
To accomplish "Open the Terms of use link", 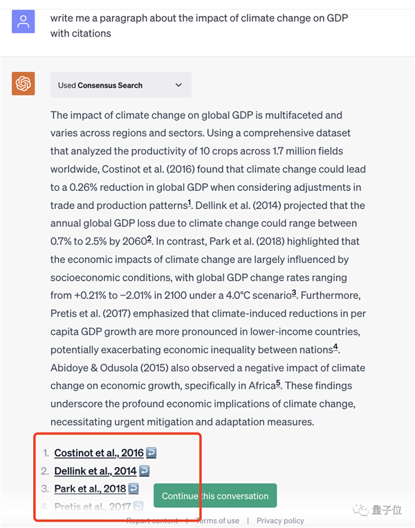I will tap(218, 520).
